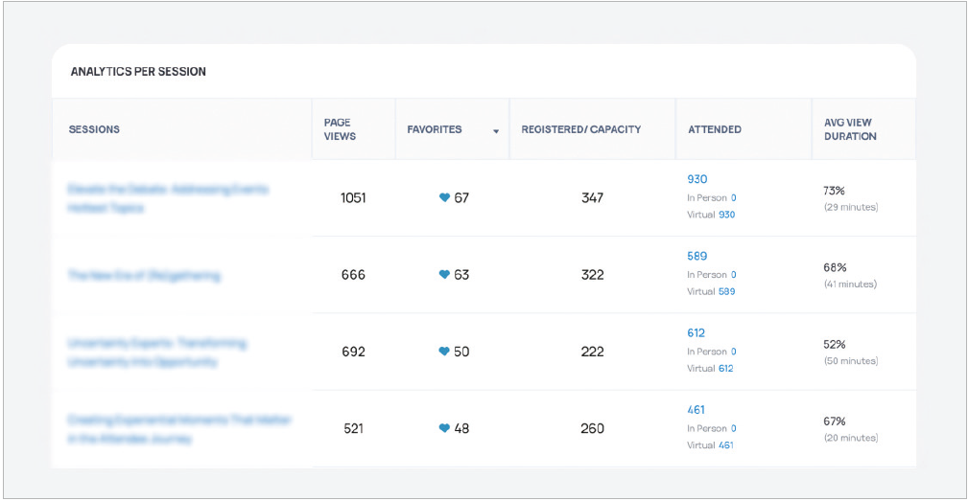Viewport: 968px width, 501px height.
Task: Open the Favorites column sort dropdown arrow
Action: pos(496,130)
